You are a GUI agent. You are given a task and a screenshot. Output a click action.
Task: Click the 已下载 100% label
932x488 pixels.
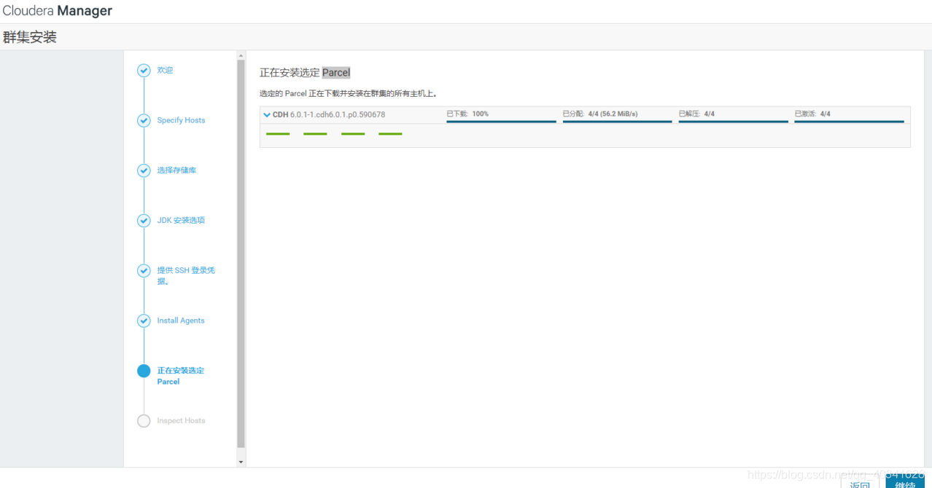(467, 114)
